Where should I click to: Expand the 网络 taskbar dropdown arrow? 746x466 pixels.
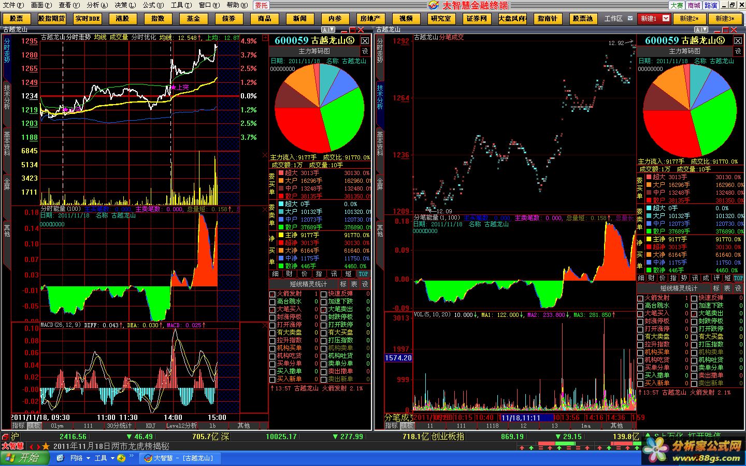click(88, 458)
